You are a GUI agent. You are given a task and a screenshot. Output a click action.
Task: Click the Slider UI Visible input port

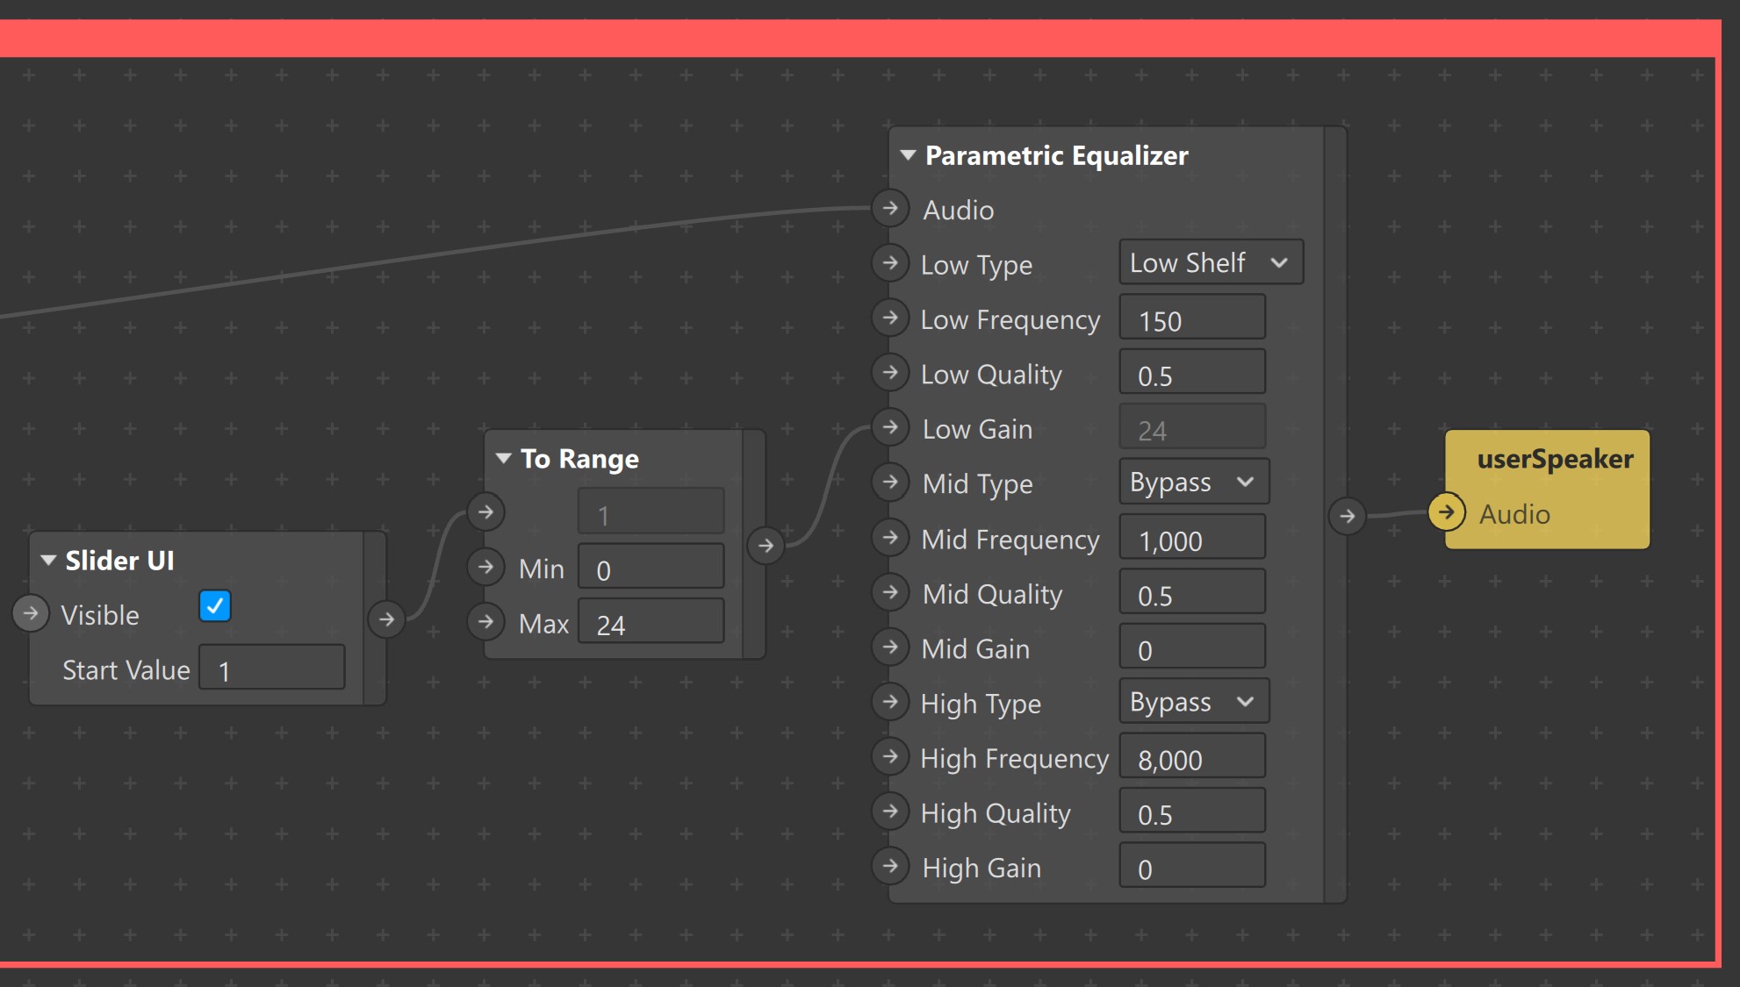click(31, 613)
